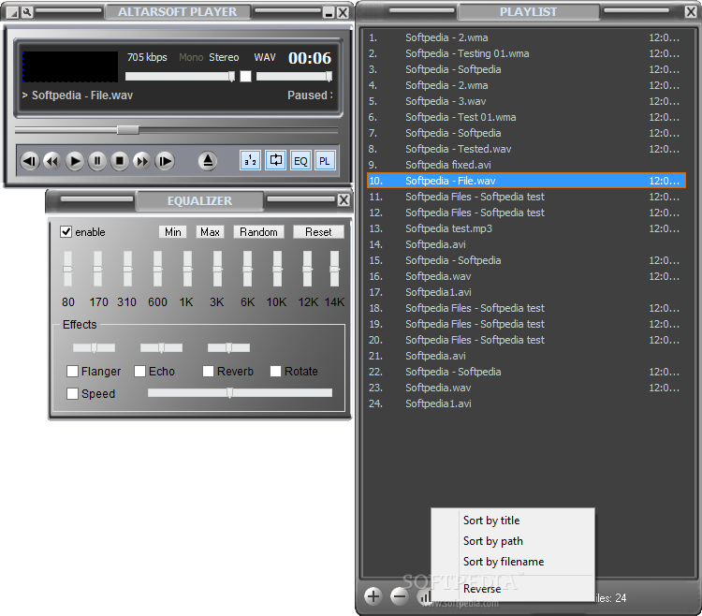The height and width of the screenshot is (616, 702).
Task: Click the black visualization area
Action: point(70,66)
